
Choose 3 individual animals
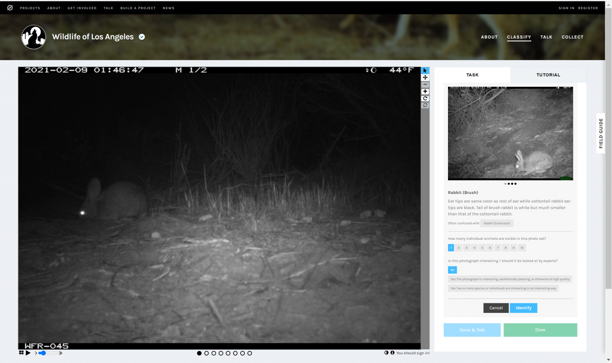(x=467, y=247)
